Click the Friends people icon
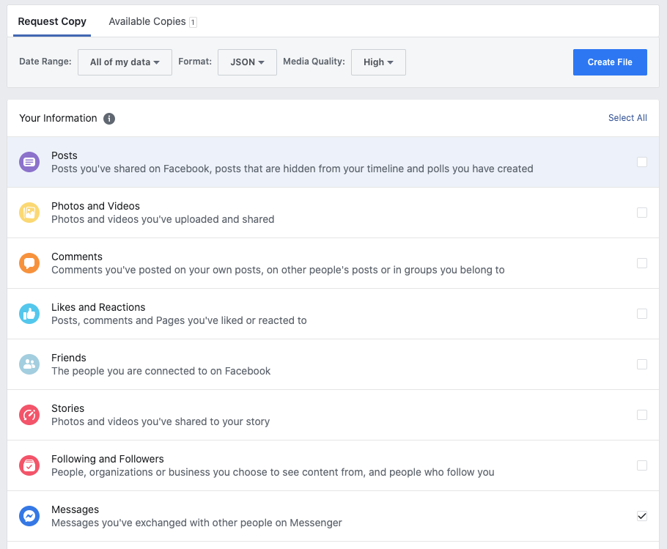The height and width of the screenshot is (549, 667). click(x=29, y=364)
